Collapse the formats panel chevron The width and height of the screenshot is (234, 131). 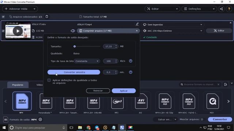pos(231,83)
